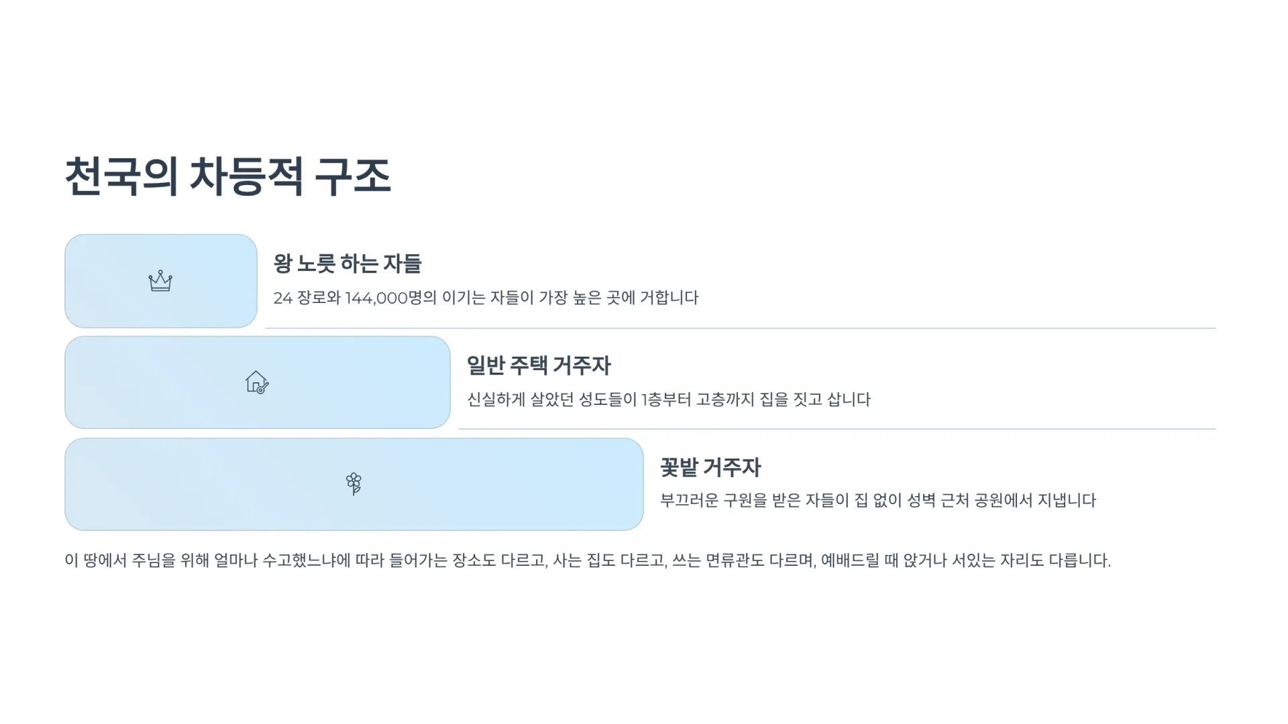
Task: Click the heading 꽃밭 거주자
Action: coord(710,467)
